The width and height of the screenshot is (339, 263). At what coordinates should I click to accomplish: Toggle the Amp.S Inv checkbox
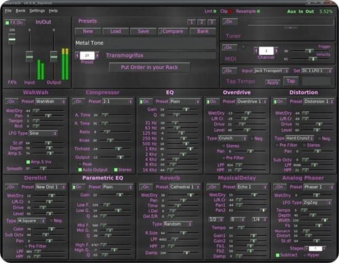39,162
